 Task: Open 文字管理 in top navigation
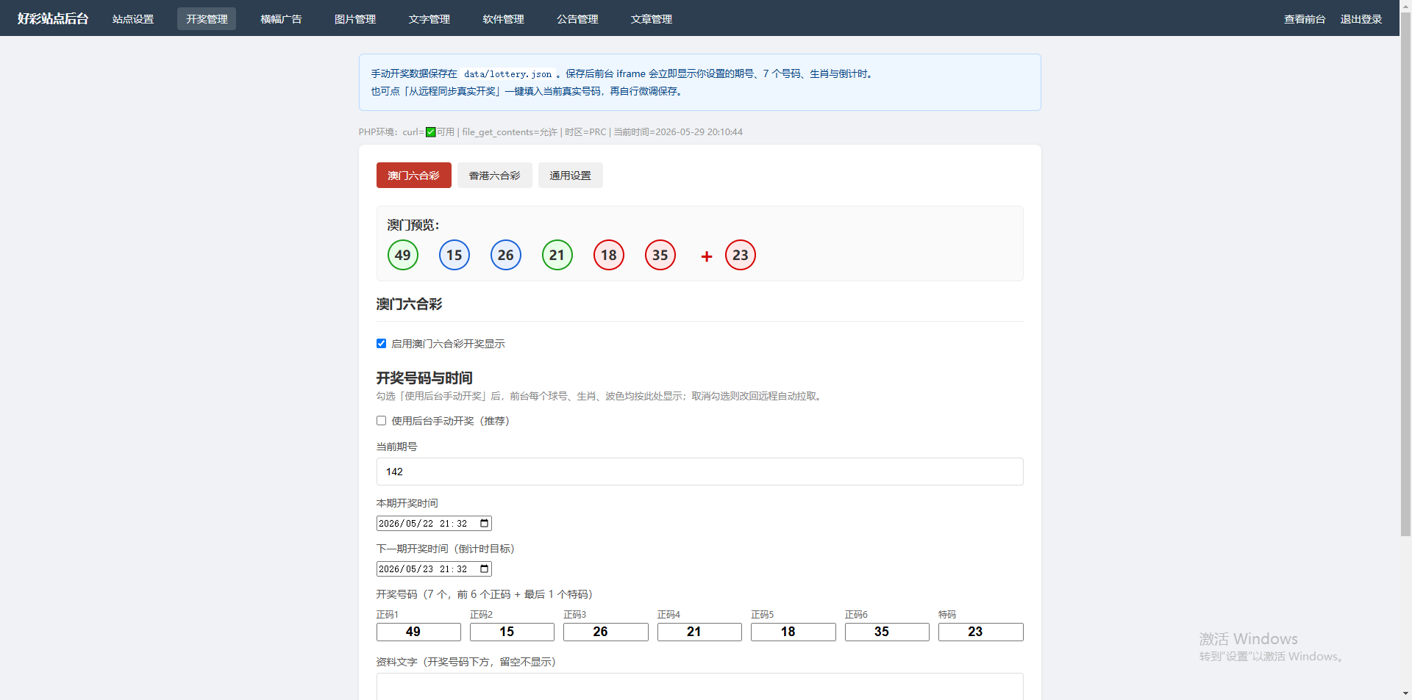pyautogui.click(x=429, y=19)
